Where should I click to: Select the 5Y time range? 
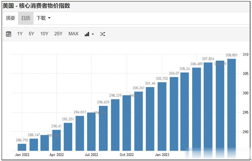(31, 34)
